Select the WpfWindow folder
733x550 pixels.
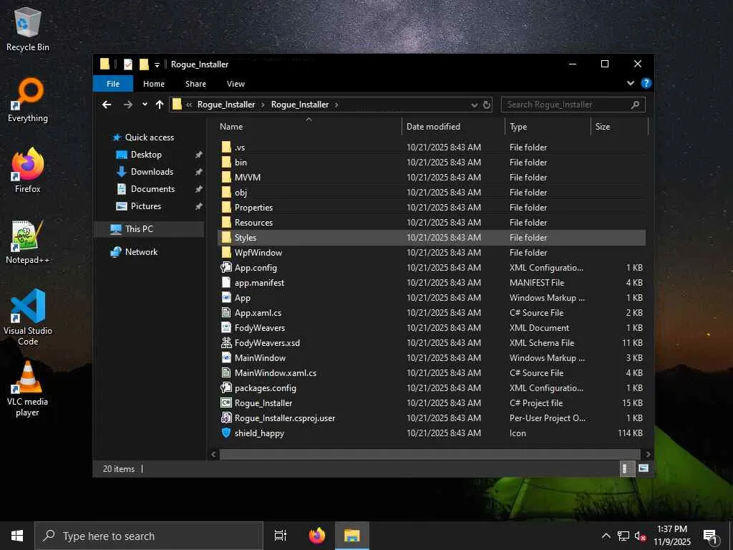coord(251,253)
